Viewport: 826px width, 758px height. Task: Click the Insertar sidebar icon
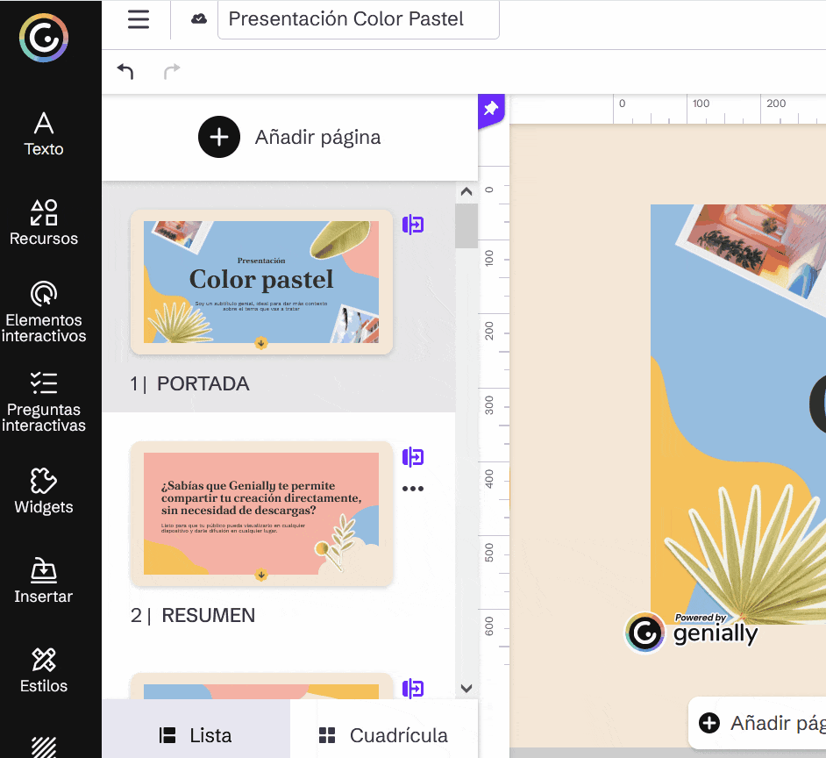[x=44, y=580]
